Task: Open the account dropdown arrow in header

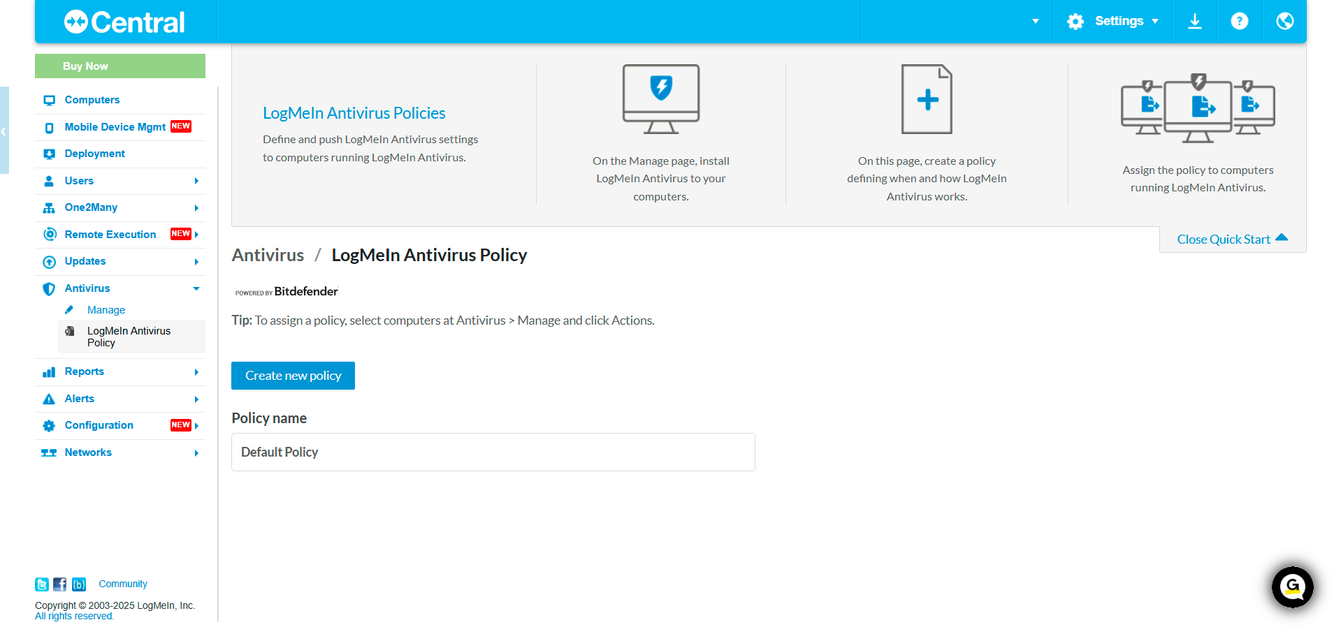Action: coord(1036,22)
